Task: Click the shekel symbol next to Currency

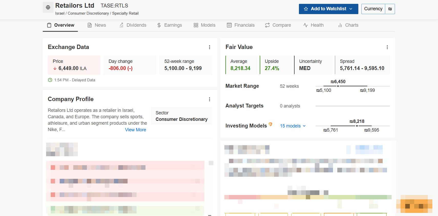Action: click(390, 9)
